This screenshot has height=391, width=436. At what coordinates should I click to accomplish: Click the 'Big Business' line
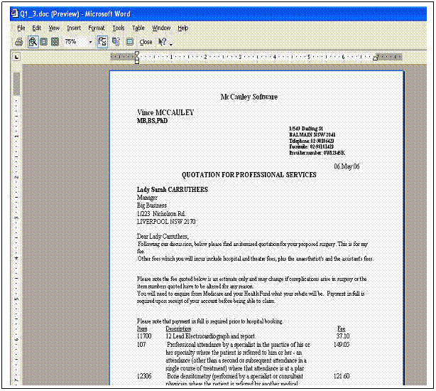[152, 205]
